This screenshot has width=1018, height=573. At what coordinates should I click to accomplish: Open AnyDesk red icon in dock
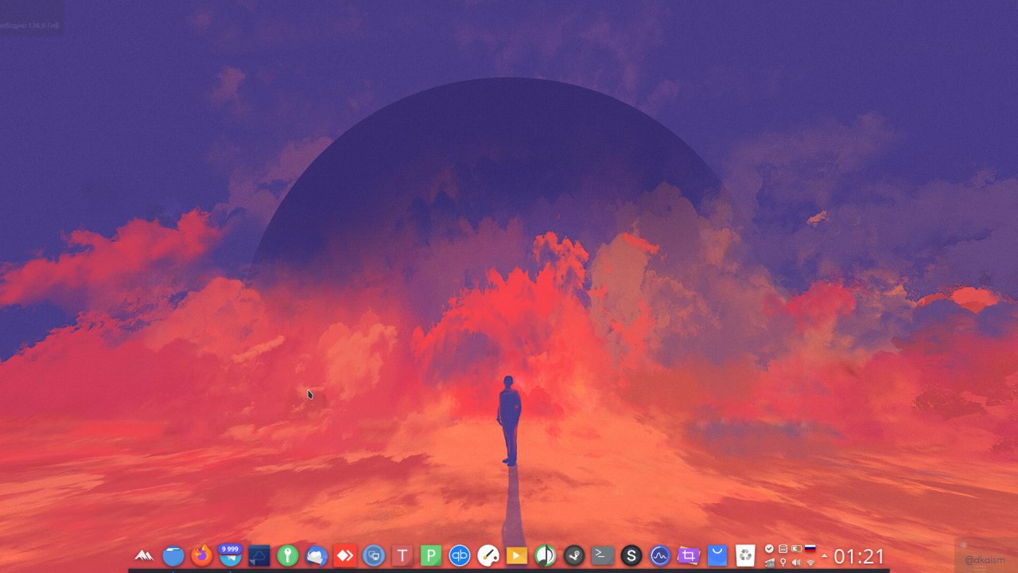(345, 555)
